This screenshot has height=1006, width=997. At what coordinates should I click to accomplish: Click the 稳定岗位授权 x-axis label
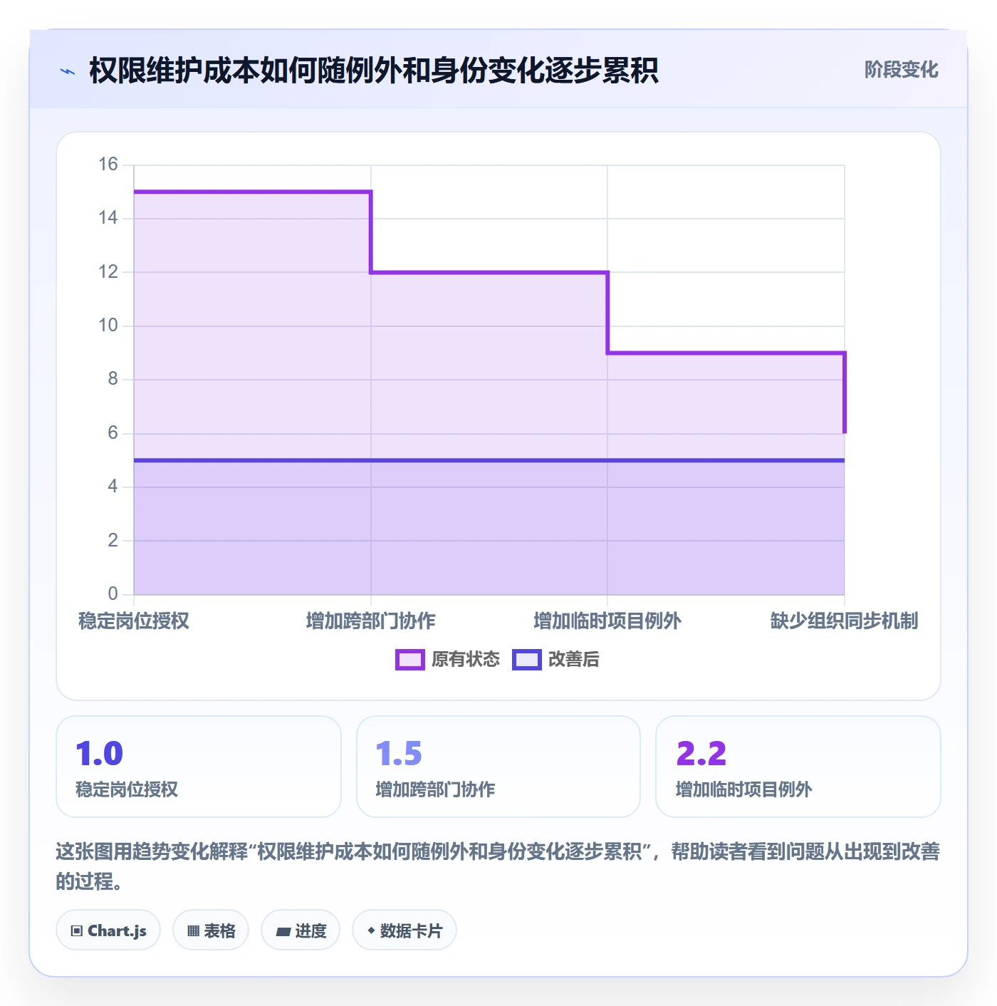pos(134,621)
